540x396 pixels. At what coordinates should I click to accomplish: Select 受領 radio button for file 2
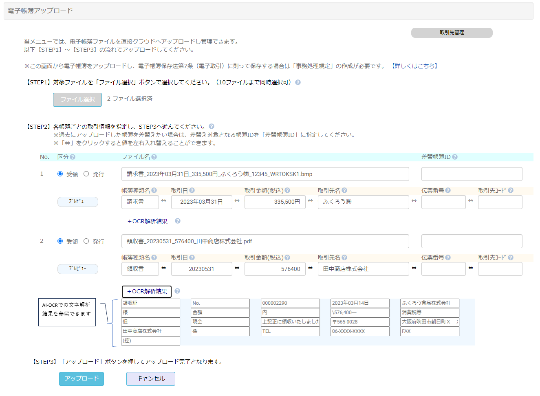tap(60, 241)
